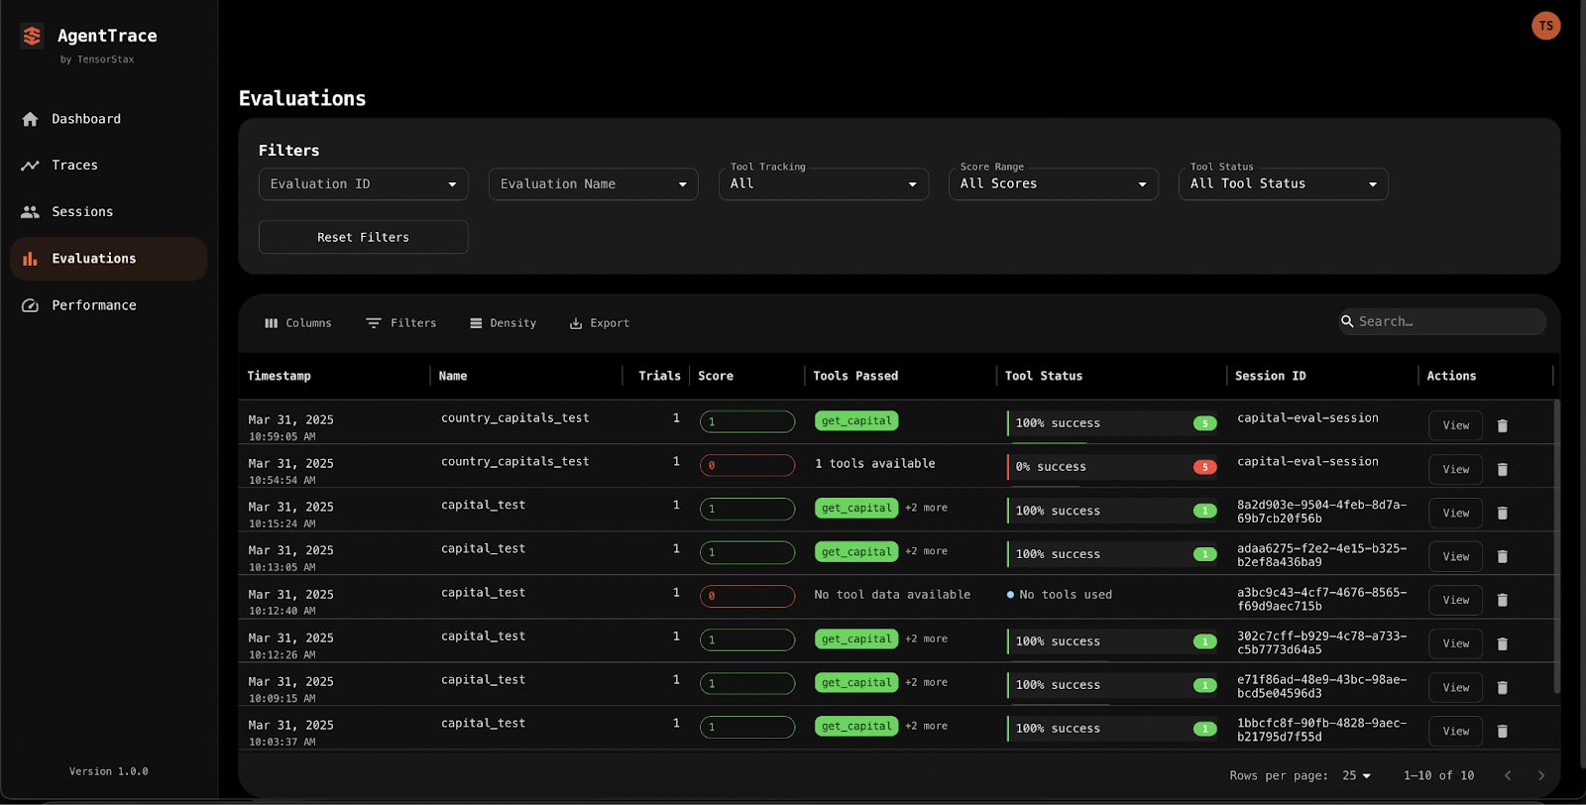Open the Score Range dropdown
The width and height of the screenshot is (1586, 805).
tap(1054, 184)
